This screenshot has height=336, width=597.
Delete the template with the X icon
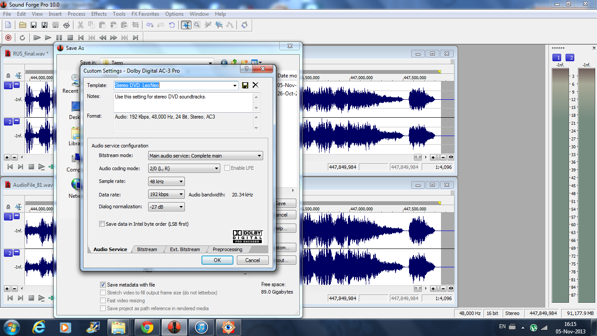click(256, 85)
